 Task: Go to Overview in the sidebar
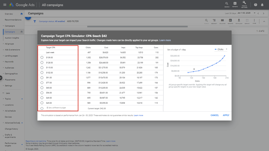coord(9,14)
